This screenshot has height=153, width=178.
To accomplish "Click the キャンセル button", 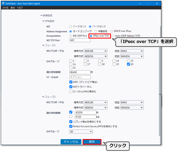I will (71, 142).
